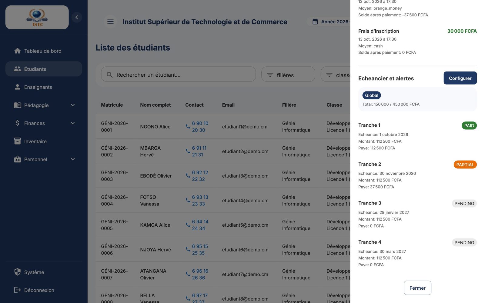485x303 pixels.
Task: Click the archive box icon beside Inventaire
Action: (18, 141)
